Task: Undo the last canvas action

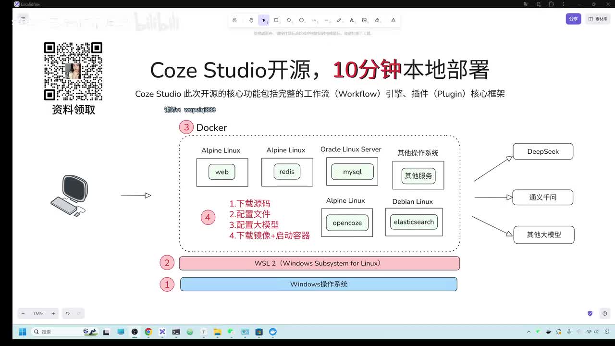Action: (68, 313)
